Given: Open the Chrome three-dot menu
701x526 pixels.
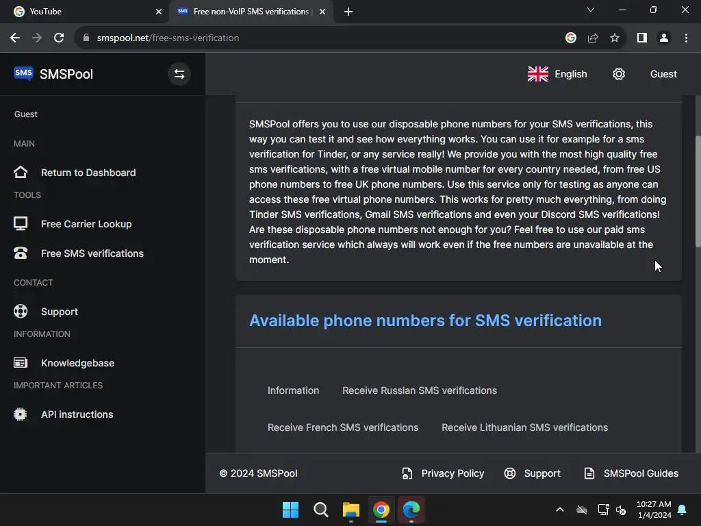Looking at the screenshot, I should (686, 38).
